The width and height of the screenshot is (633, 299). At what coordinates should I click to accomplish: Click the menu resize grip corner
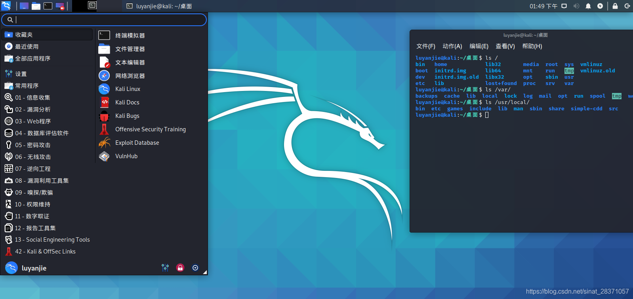pyautogui.click(x=205, y=272)
